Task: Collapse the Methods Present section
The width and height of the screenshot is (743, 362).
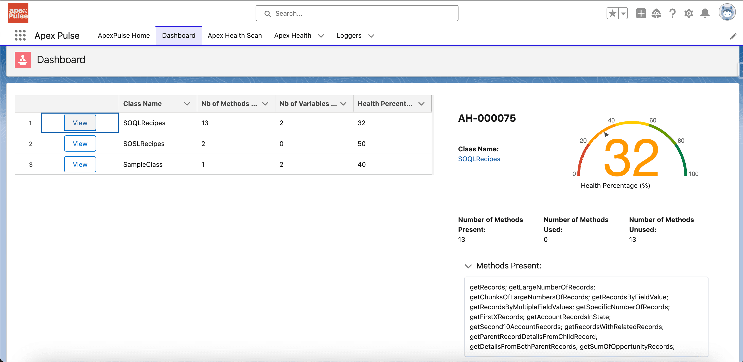Action: 468,266
